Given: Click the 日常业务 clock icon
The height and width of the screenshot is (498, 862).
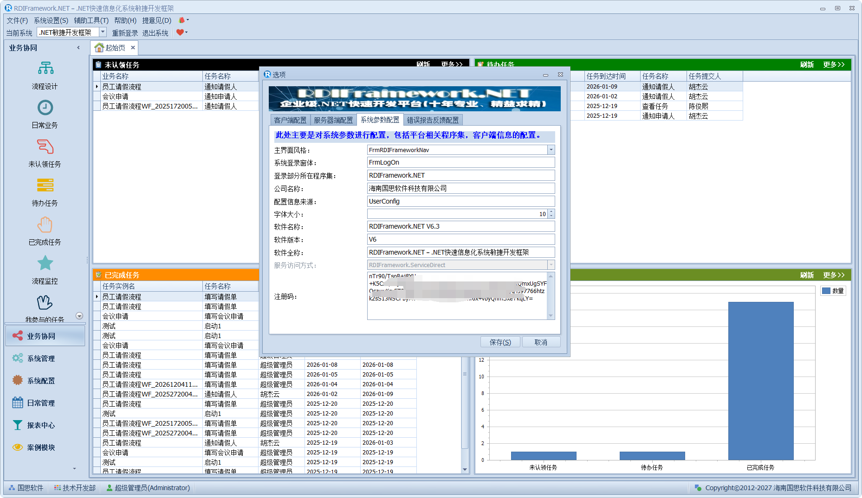Looking at the screenshot, I should coord(45,108).
